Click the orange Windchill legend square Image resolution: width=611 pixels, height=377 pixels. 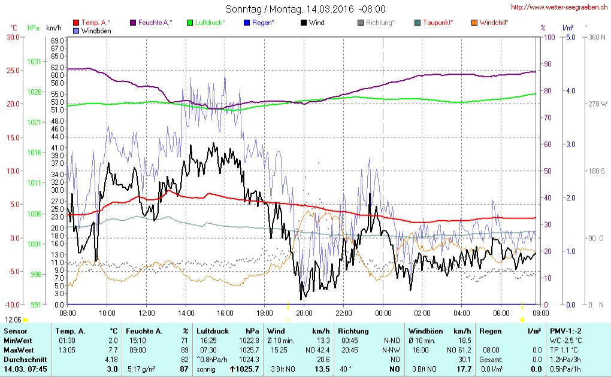tap(474, 23)
